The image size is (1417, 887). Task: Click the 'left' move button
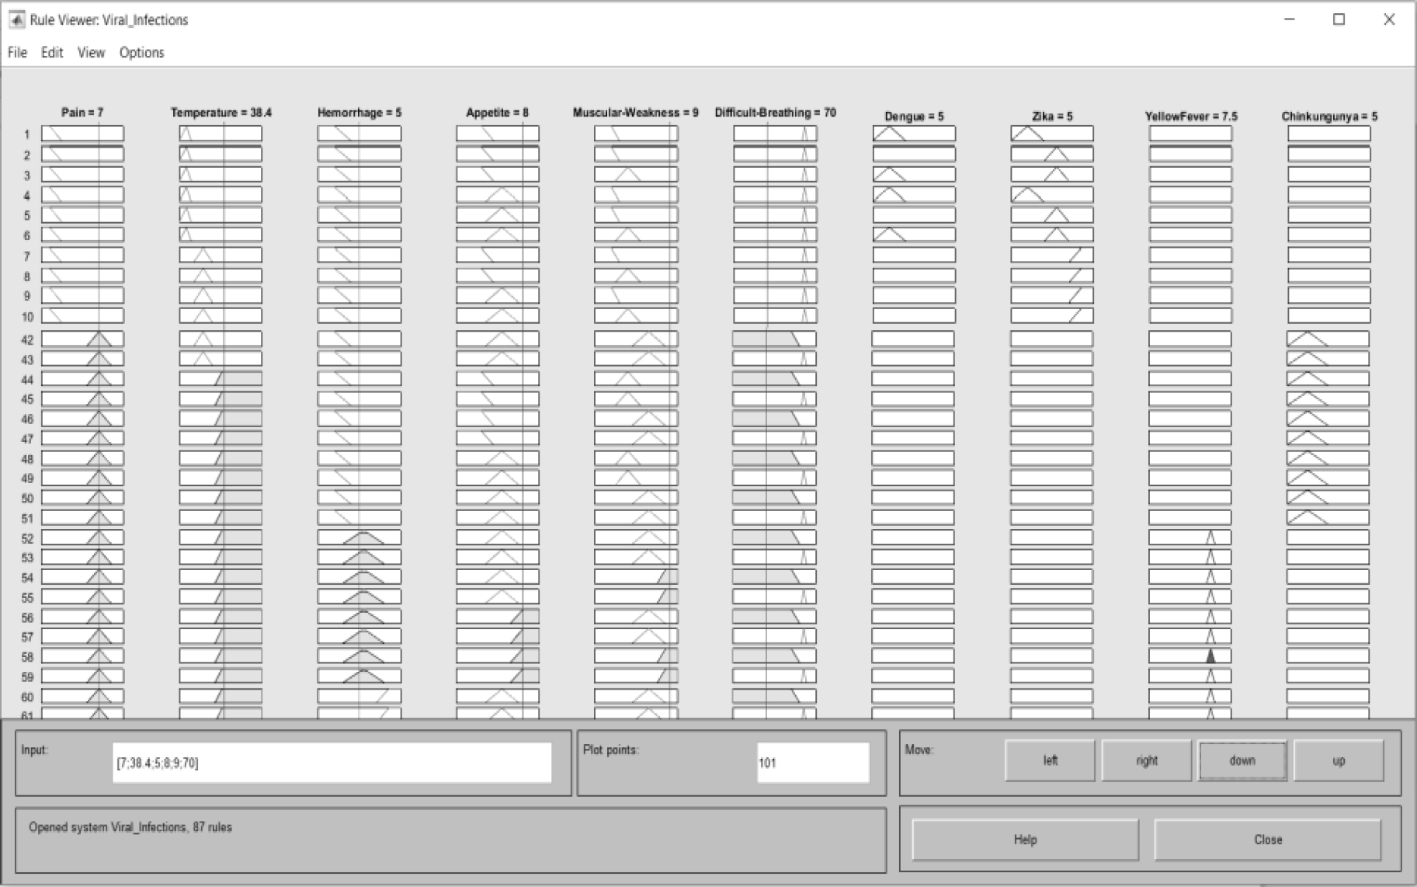[x=1050, y=760]
